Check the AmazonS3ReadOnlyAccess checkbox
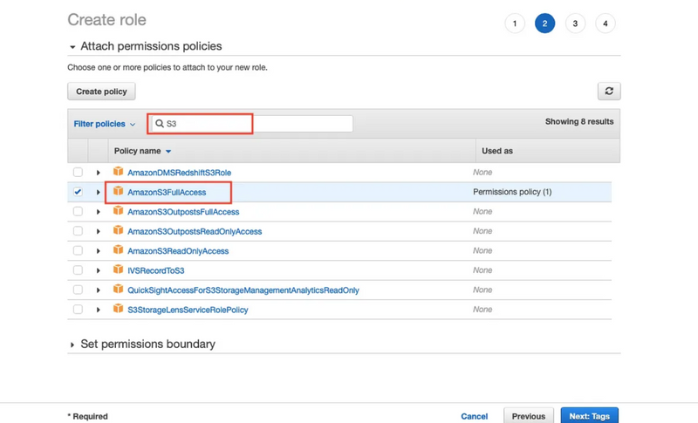698x423 pixels. tap(78, 250)
